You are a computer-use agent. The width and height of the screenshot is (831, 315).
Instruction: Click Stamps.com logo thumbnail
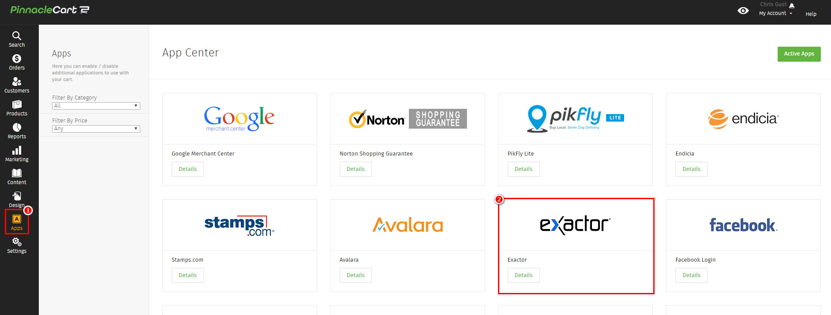pos(240,225)
